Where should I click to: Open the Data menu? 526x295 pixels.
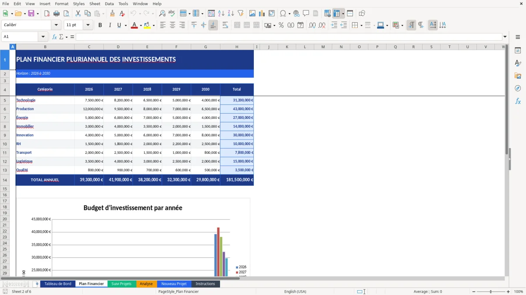(x=109, y=3)
